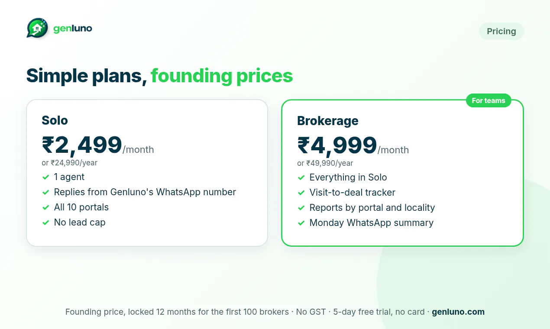Click the checkmark beside Everything in Solo
The width and height of the screenshot is (550, 329).
[x=301, y=177]
